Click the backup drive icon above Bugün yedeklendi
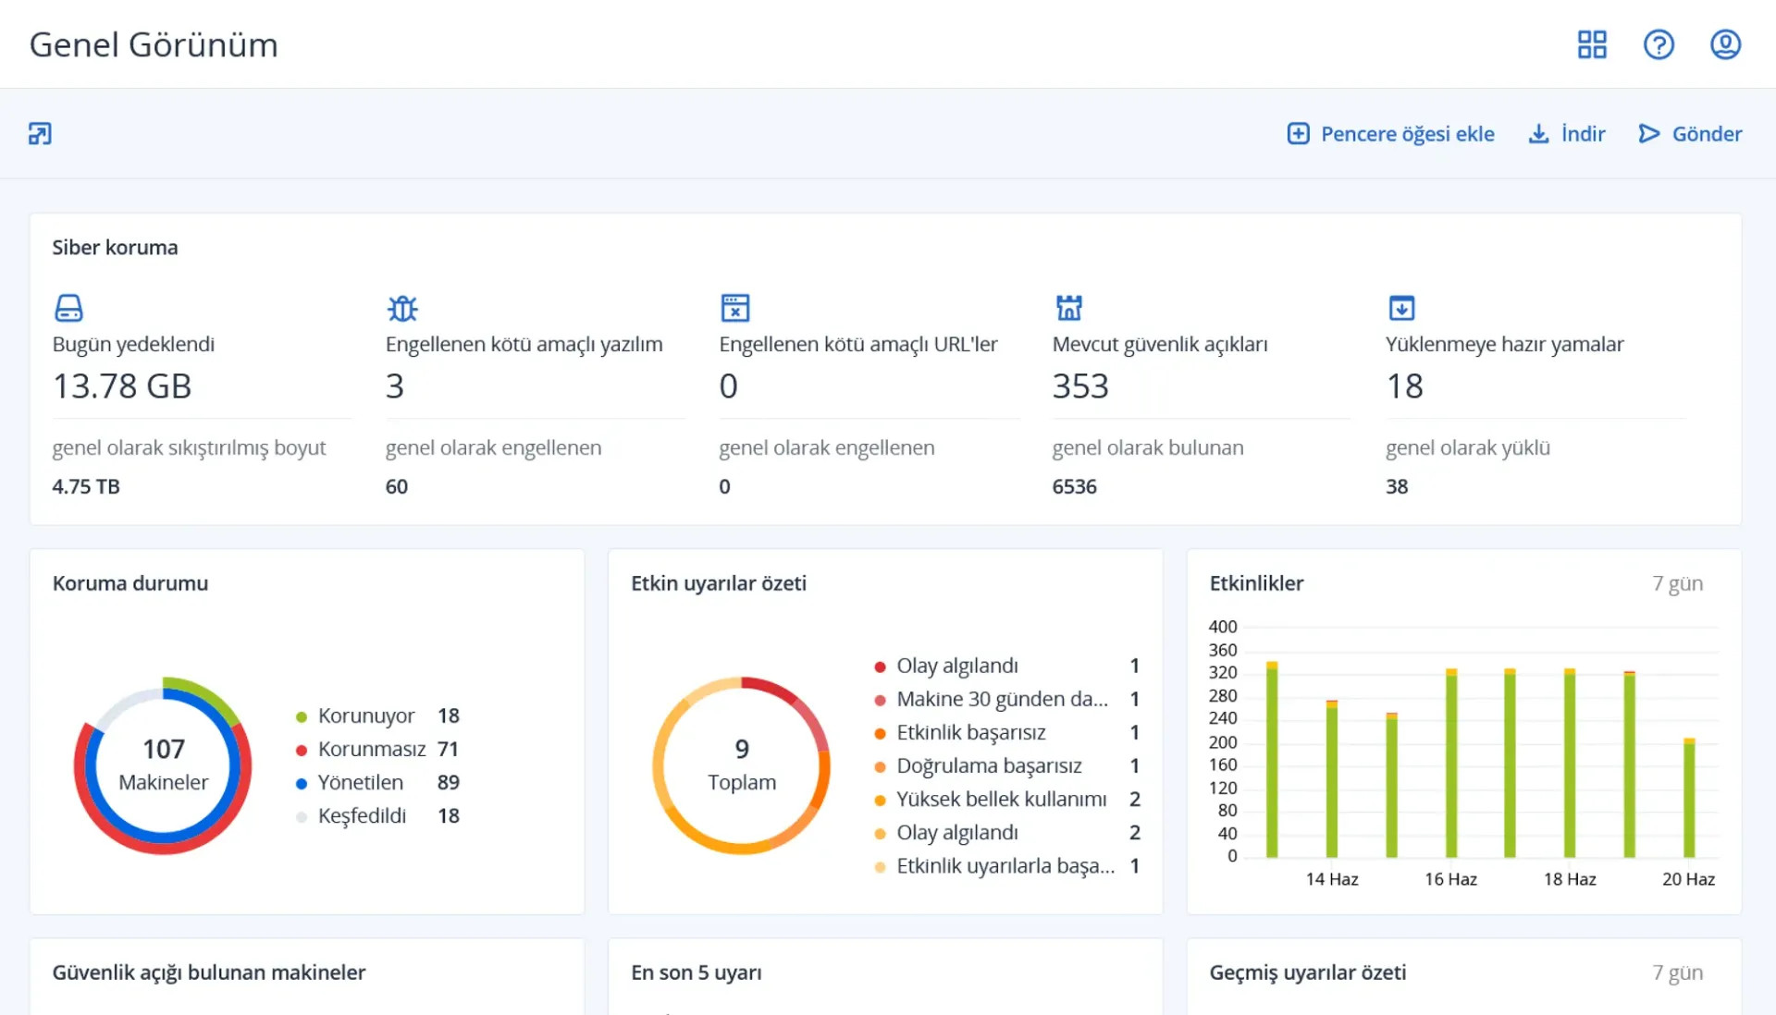Image resolution: width=1776 pixels, height=1015 pixels. 68,308
